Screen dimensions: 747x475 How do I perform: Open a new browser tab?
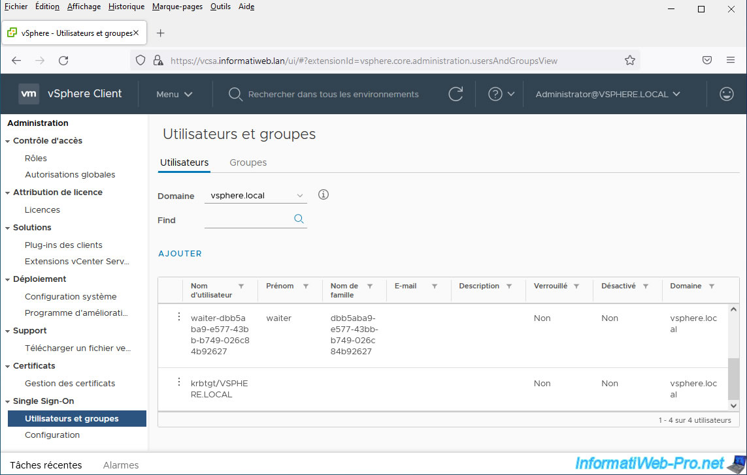click(x=161, y=33)
